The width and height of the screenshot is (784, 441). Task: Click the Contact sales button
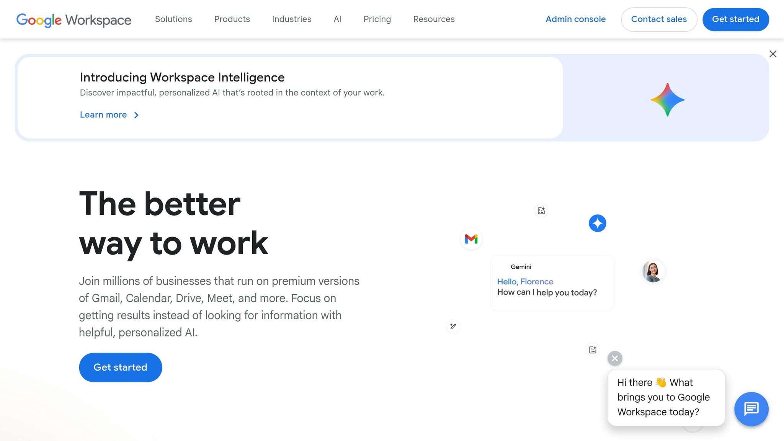pos(659,19)
